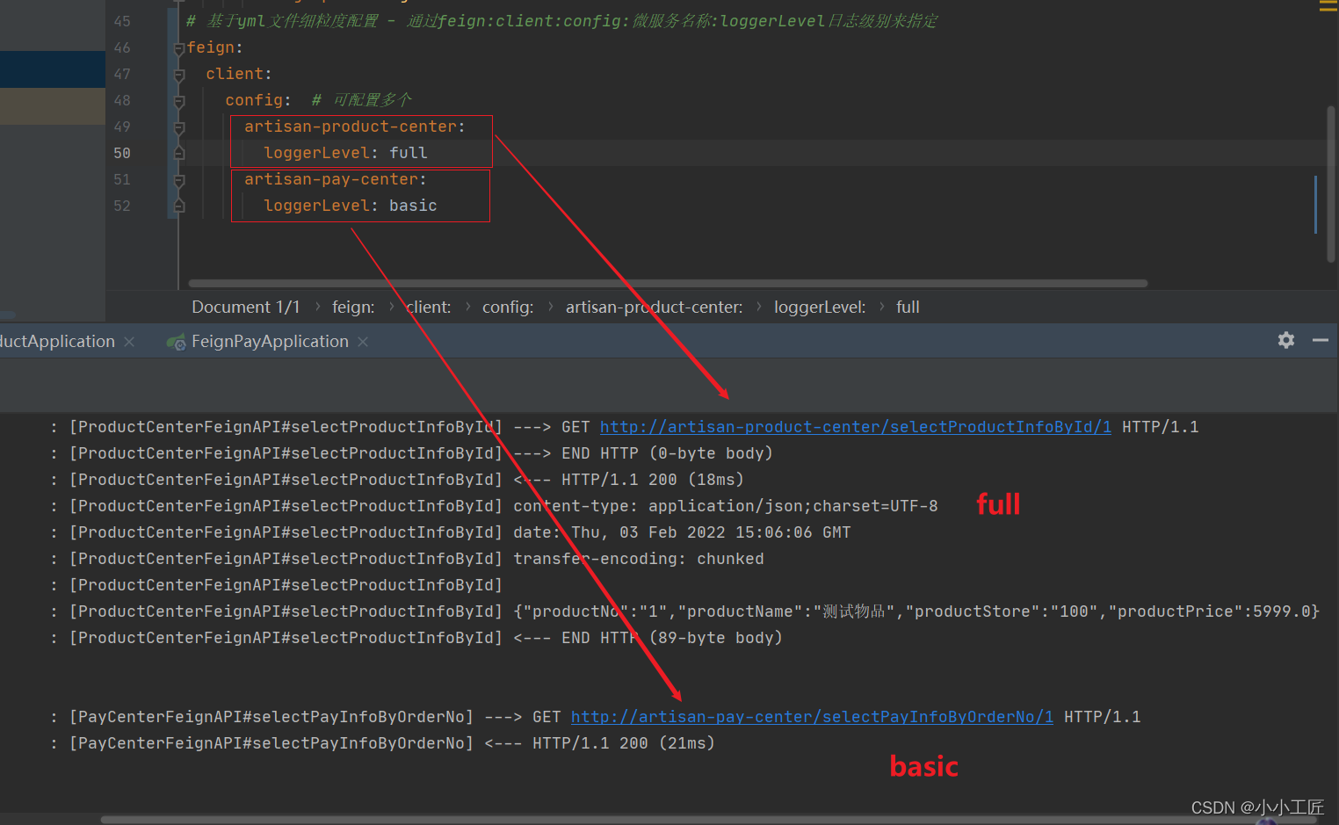This screenshot has height=825, width=1339.
Task: Click the editor horizontal scrollbar
Action: click(668, 283)
